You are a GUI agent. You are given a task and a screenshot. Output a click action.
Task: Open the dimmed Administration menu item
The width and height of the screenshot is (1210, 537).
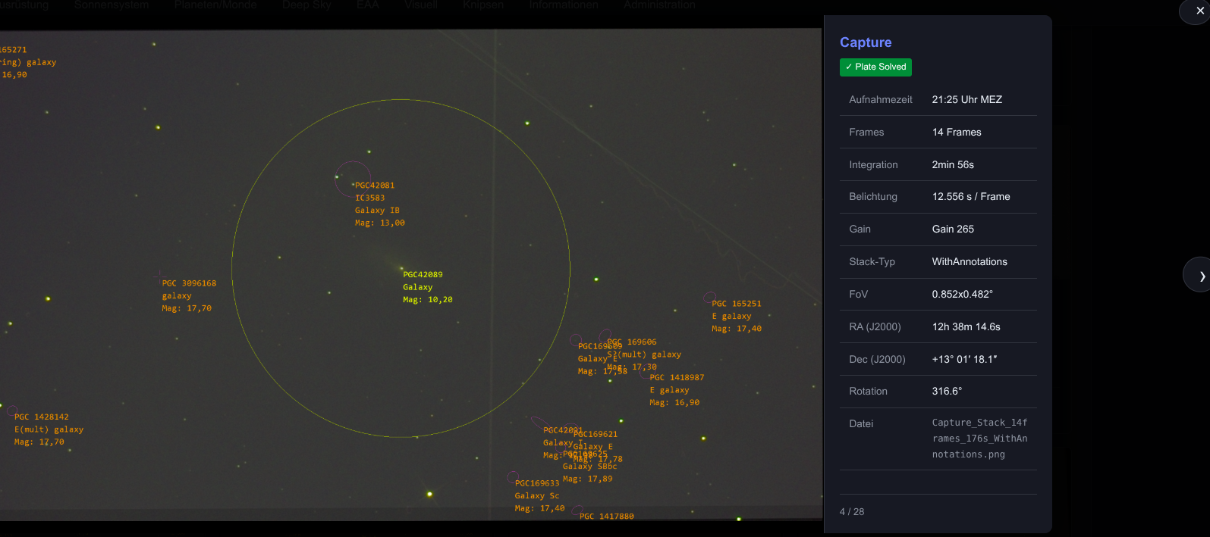click(659, 5)
